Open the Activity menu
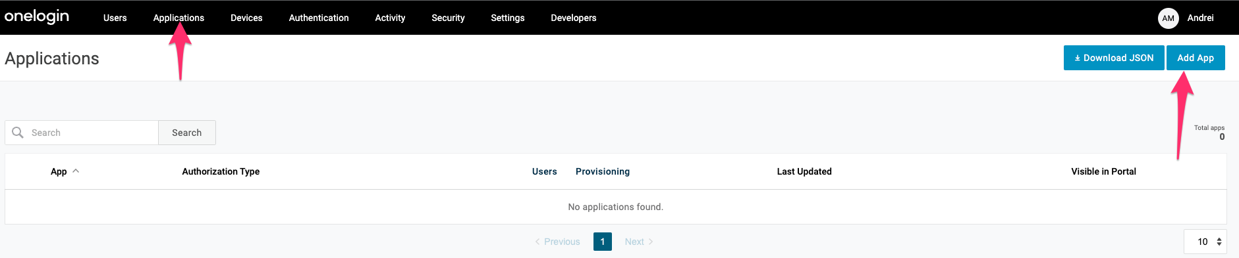 (x=390, y=18)
